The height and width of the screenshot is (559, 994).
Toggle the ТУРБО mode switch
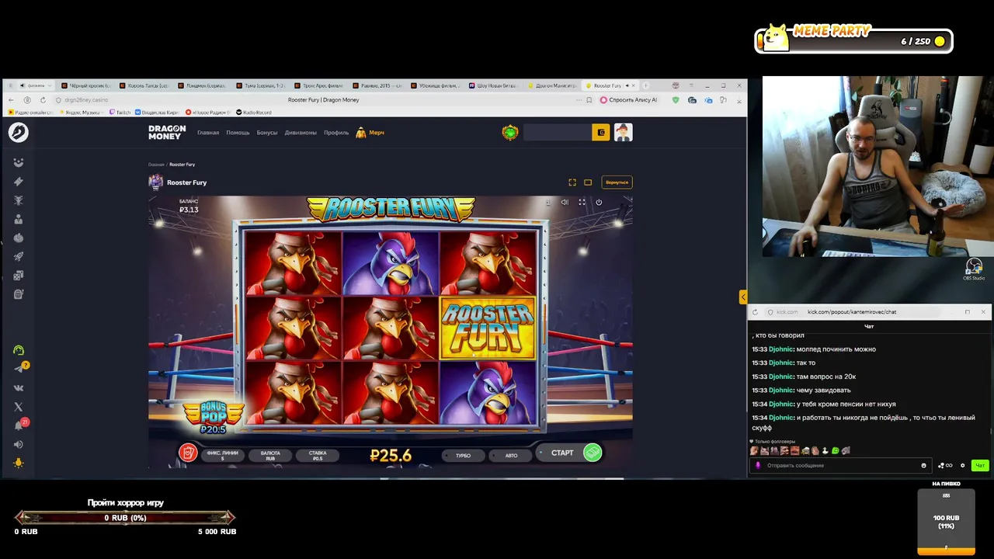coord(464,456)
